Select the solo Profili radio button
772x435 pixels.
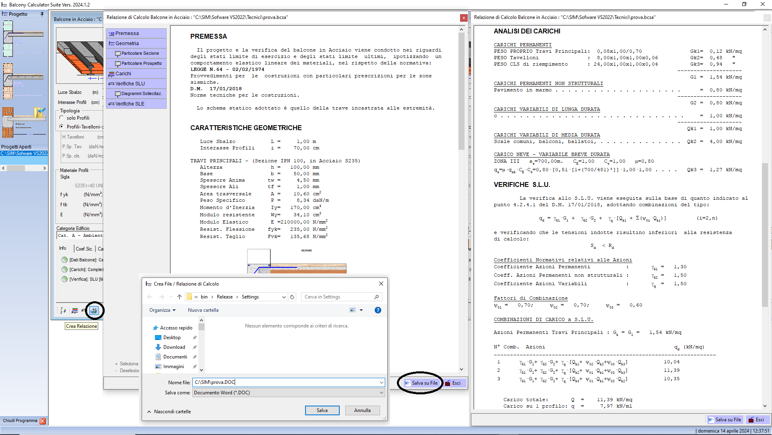click(x=62, y=118)
